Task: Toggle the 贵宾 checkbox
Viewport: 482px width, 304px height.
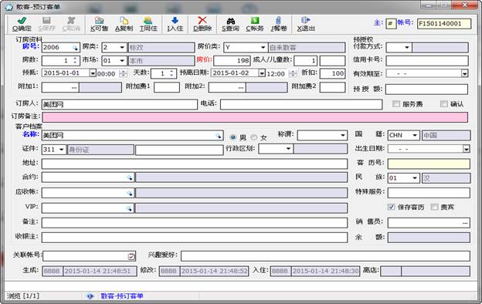Action: coord(434,207)
